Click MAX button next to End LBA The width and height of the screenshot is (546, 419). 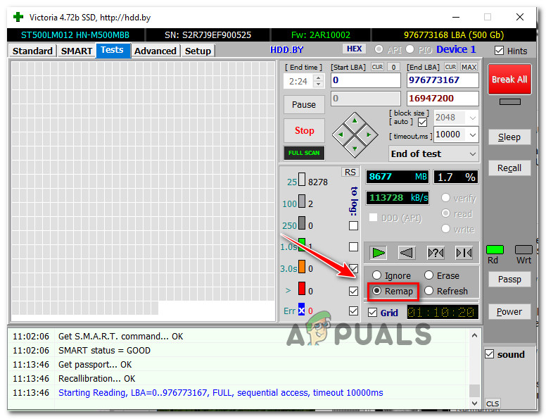click(469, 67)
